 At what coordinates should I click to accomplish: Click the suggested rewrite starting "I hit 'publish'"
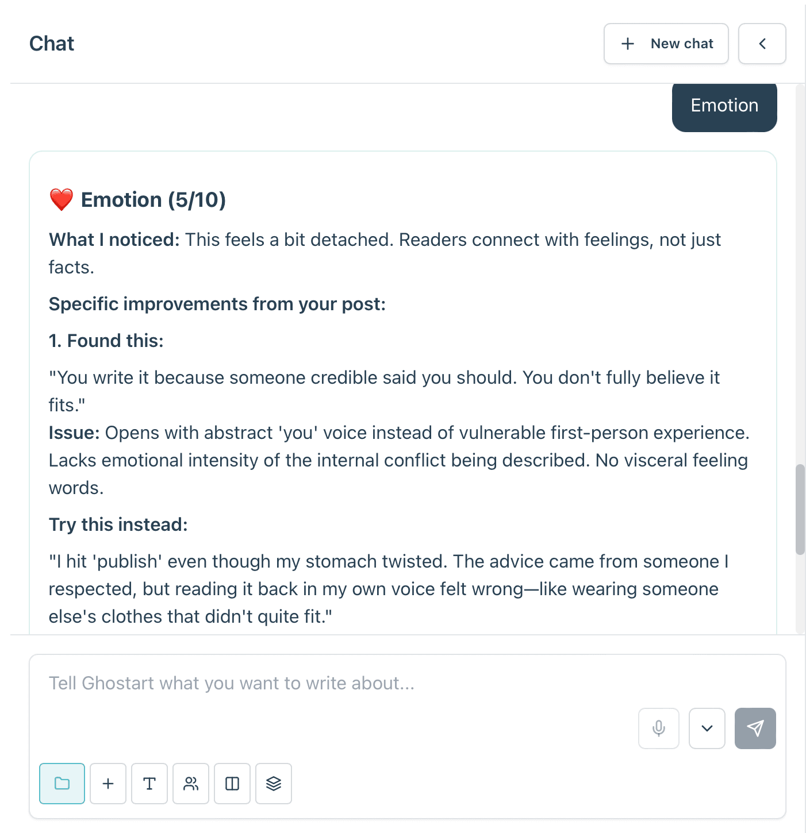click(389, 589)
